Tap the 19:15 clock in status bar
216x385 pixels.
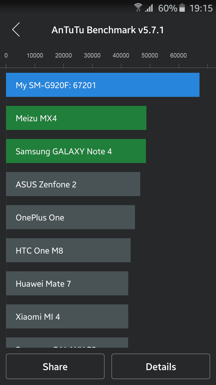point(201,8)
